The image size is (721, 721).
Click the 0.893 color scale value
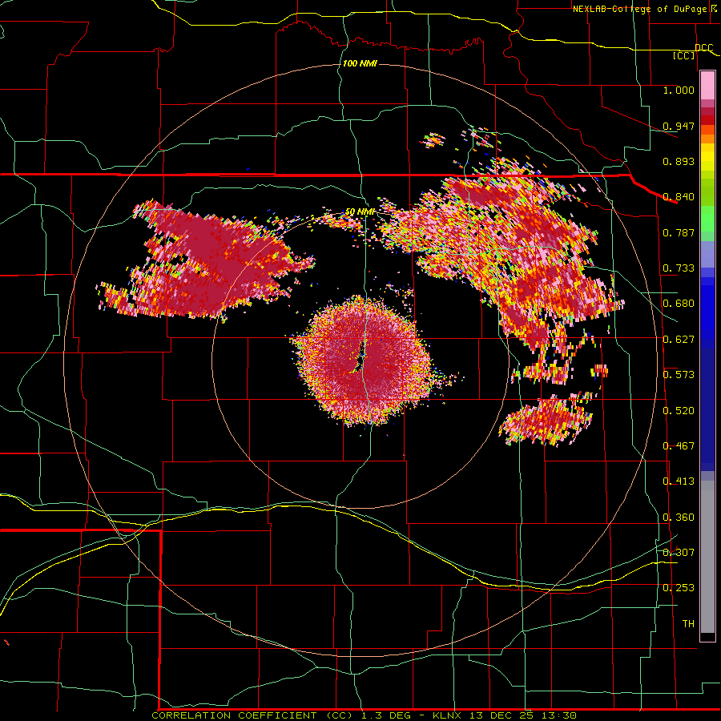coord(679,161)
